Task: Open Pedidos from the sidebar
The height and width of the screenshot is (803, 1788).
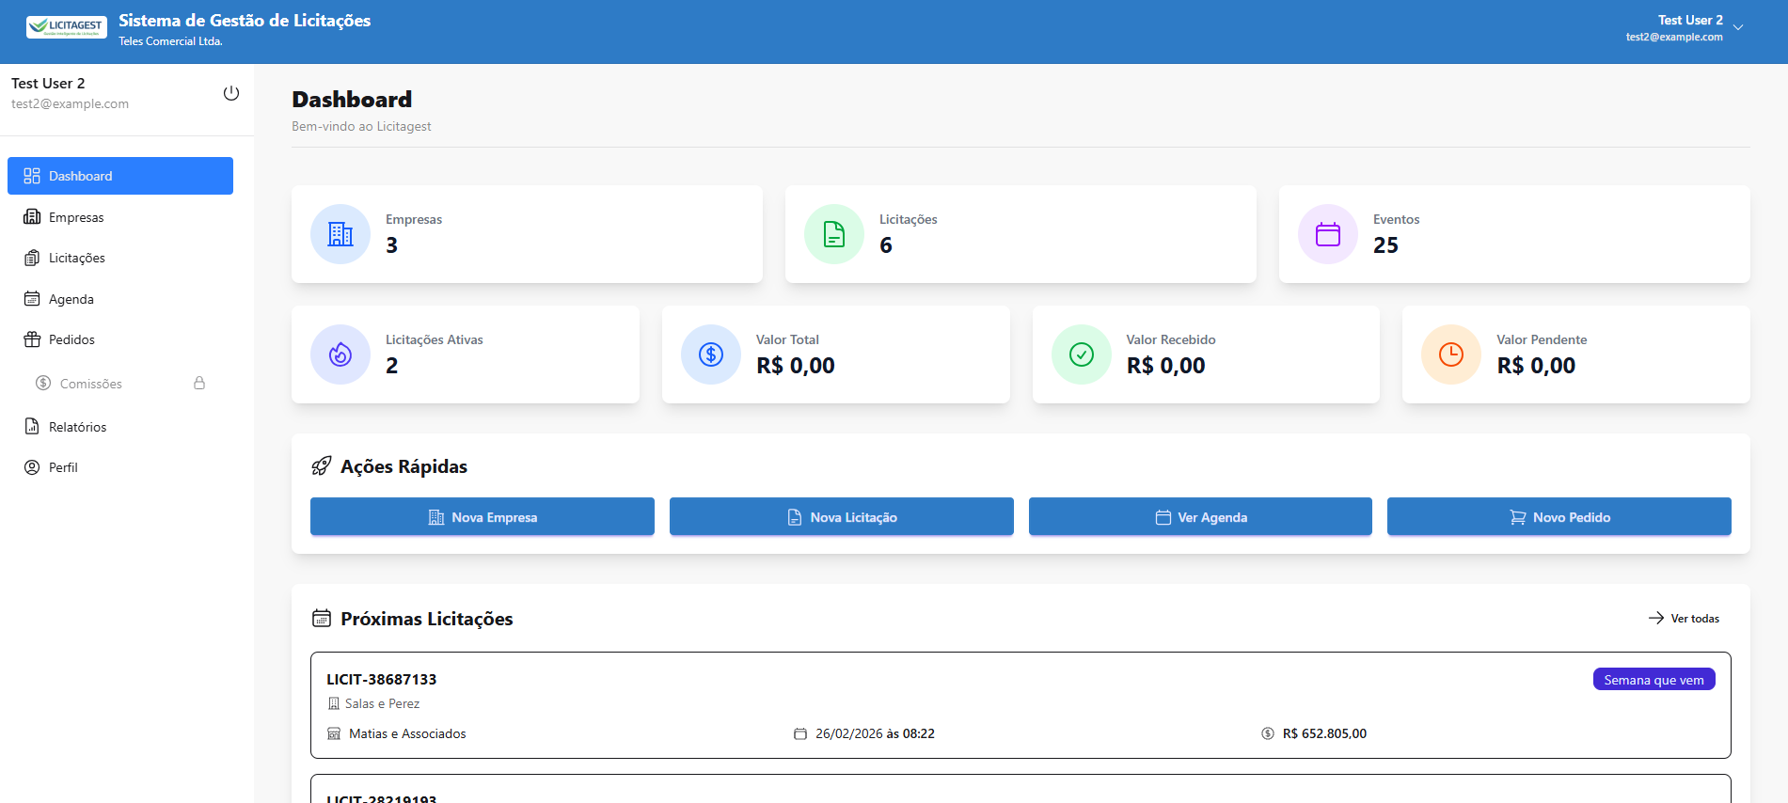Action: pyautogui.click(x=71, y=339)
